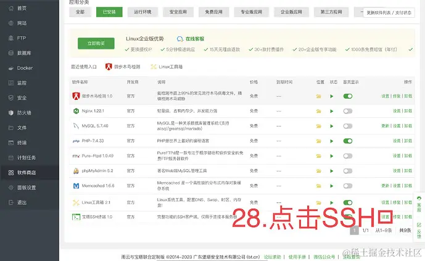The width and height of the screenshot is (425, 261).
Task: Open folder location icon for PHP-7.4.33
Action: point(318,141)
